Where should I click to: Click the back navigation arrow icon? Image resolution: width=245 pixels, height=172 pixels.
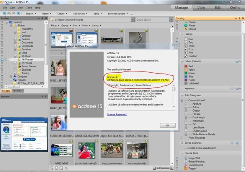pos(9,14)
